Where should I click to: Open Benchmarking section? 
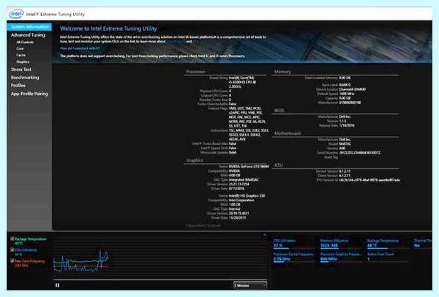point(25,78)
